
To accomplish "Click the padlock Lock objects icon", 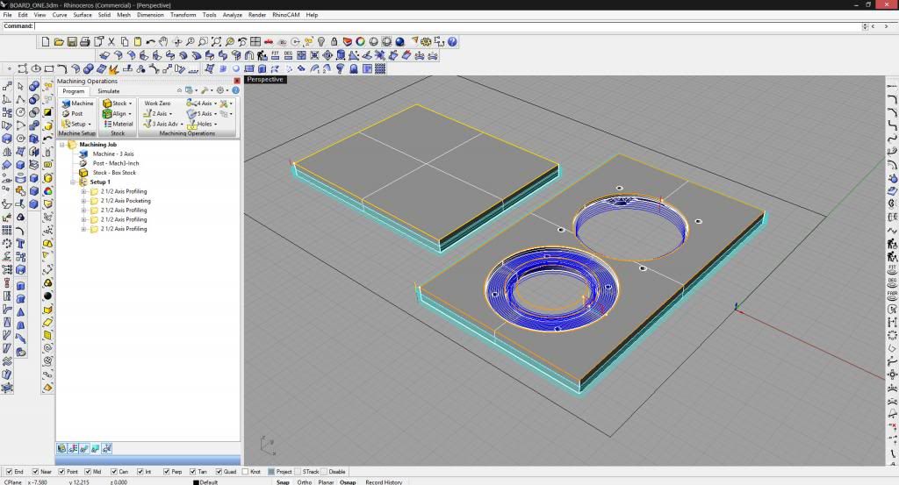I will tap(334, 42).
